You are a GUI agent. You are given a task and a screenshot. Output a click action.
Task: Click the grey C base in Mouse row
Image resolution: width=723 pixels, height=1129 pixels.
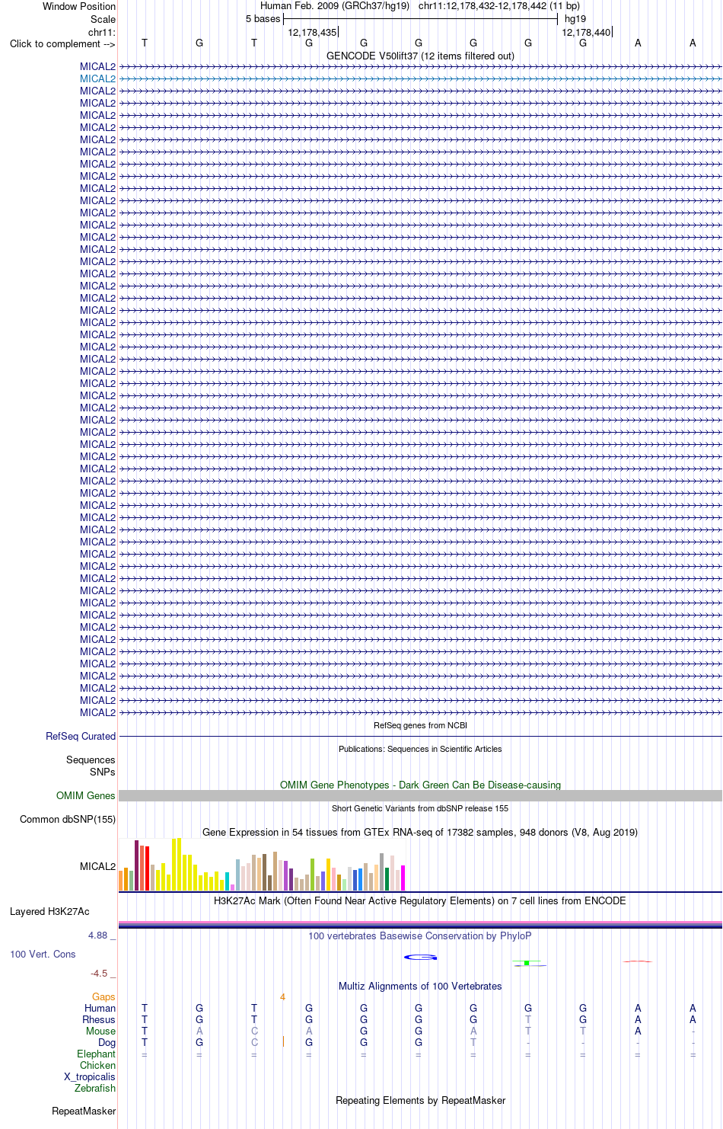point(254,1031)
